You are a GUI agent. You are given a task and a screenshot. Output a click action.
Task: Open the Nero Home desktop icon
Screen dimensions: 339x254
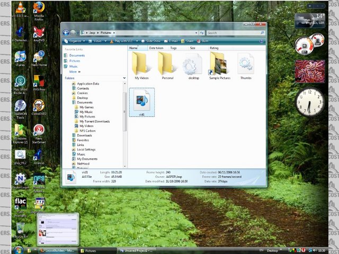click(x=39, y=57)
